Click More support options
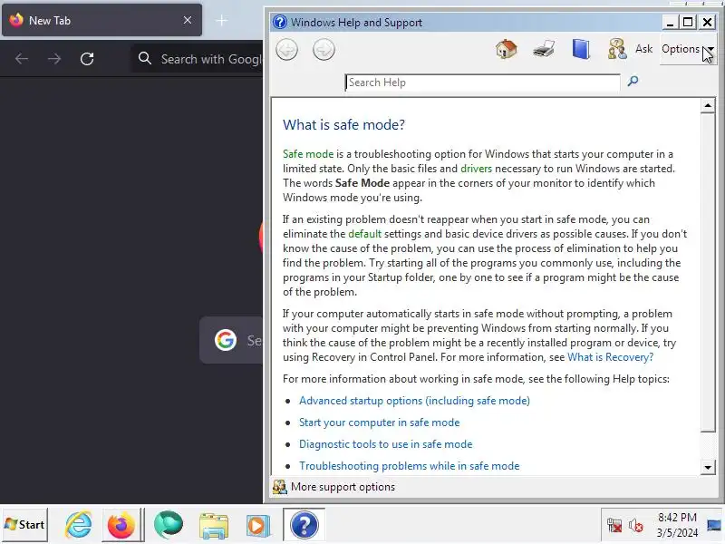This screenshot has width=725, height=544. (x=343, y=487)
